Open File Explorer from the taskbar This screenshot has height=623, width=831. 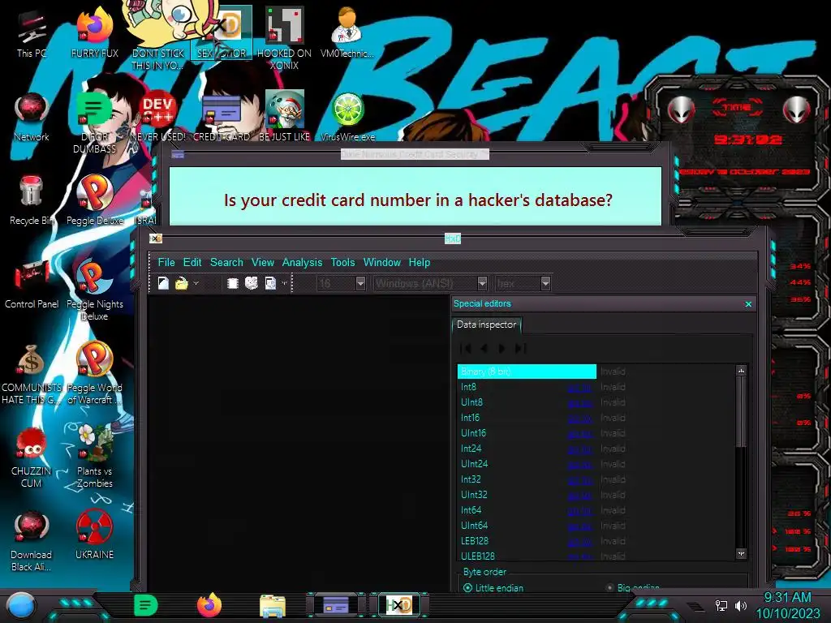(273, 605)
